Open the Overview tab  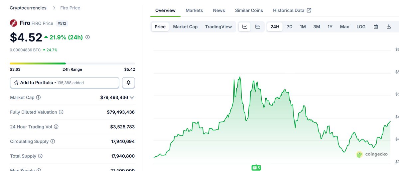165,10
